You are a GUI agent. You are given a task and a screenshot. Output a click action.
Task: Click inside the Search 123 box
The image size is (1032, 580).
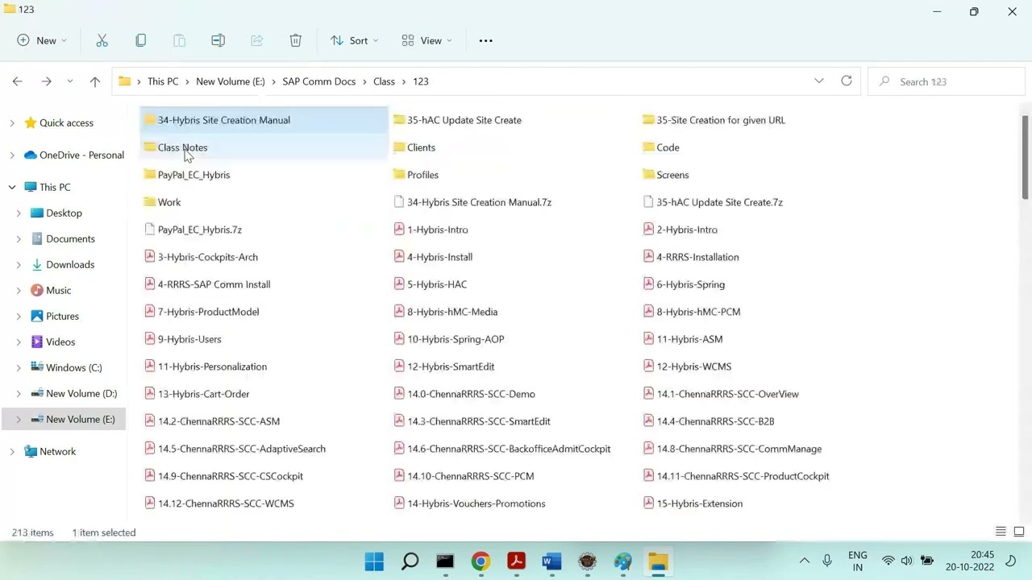(x=946, y=81)
